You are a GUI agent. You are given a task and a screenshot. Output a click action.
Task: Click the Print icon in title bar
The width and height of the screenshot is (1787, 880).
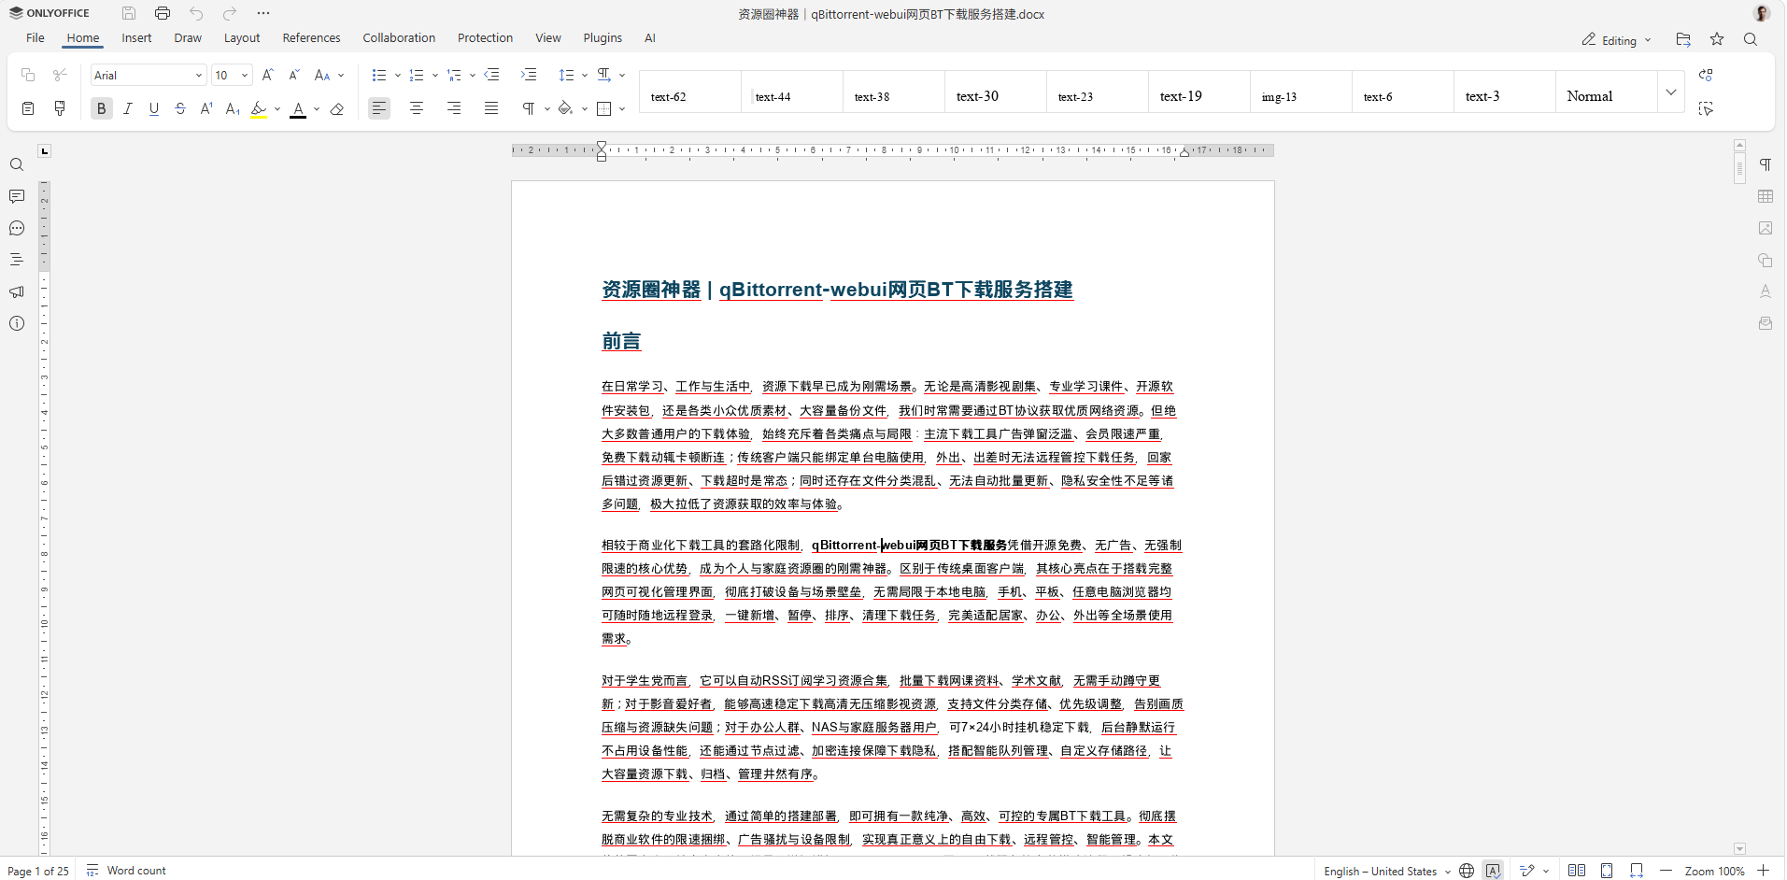(163, 13)
